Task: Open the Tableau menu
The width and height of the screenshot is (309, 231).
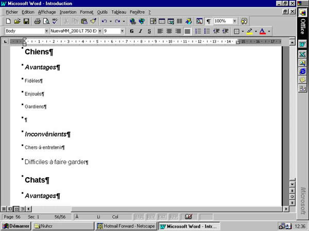Action: (119, 12)
